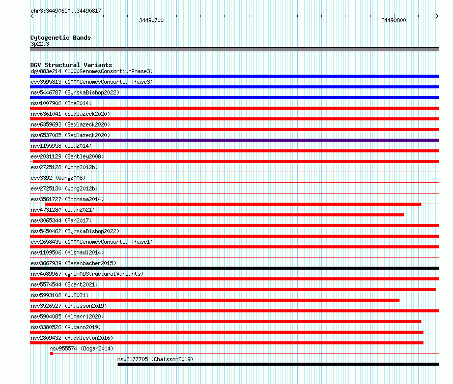Screen dimensions: 453x384
Task: Click the red bar under nsv5574544
Action: [x=233, y=290]
